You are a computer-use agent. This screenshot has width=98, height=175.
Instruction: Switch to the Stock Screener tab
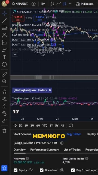(22, 134)
